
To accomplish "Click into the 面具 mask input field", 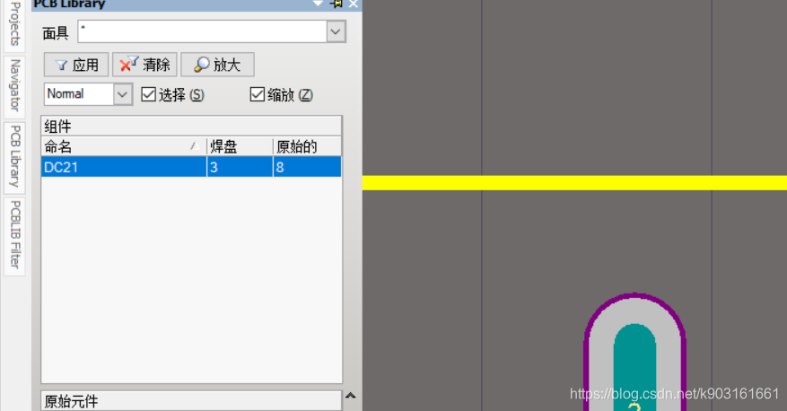I will [x=202, y=31].
